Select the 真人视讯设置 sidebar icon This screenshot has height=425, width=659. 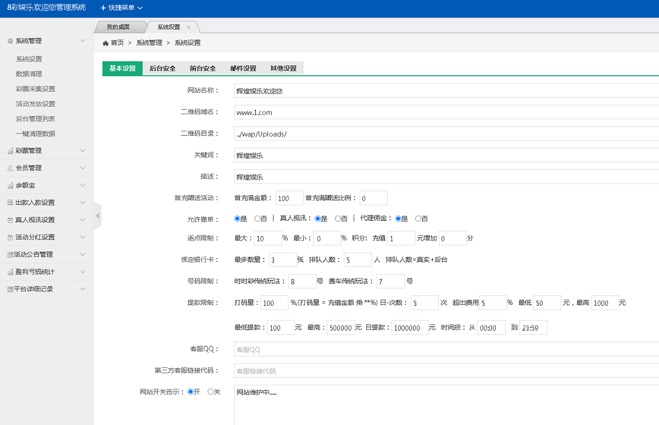[x=9, y=220]
